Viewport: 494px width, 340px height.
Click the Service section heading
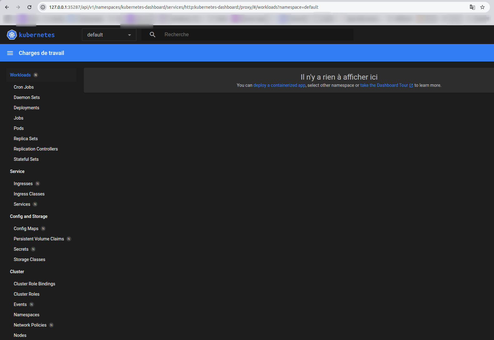click(17, 171)
